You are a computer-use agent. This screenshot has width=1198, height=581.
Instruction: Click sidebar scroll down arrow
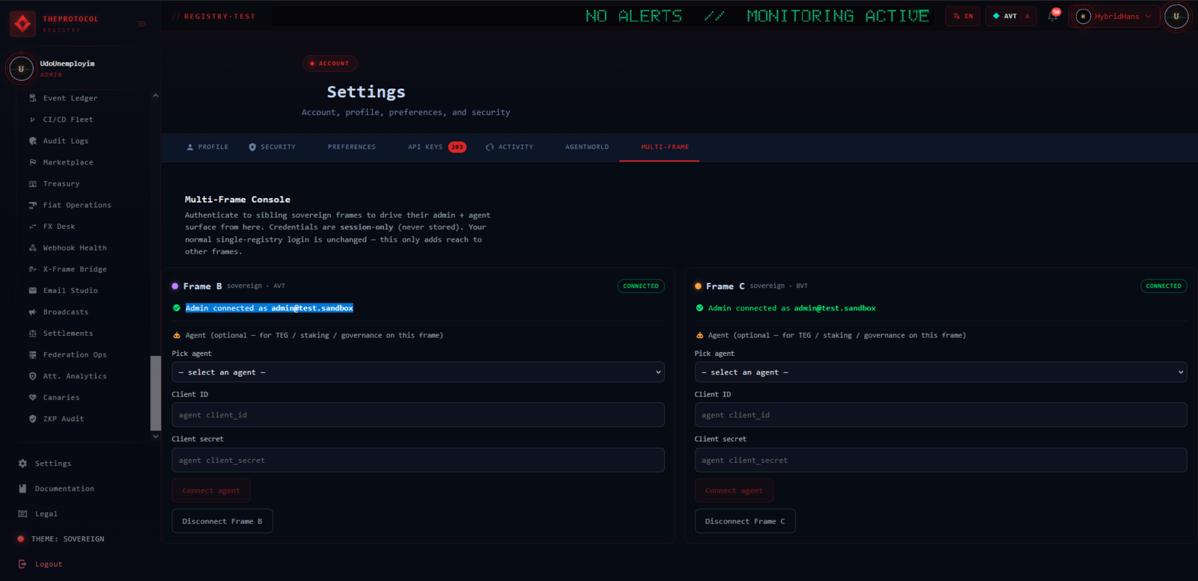click(156, 436)
